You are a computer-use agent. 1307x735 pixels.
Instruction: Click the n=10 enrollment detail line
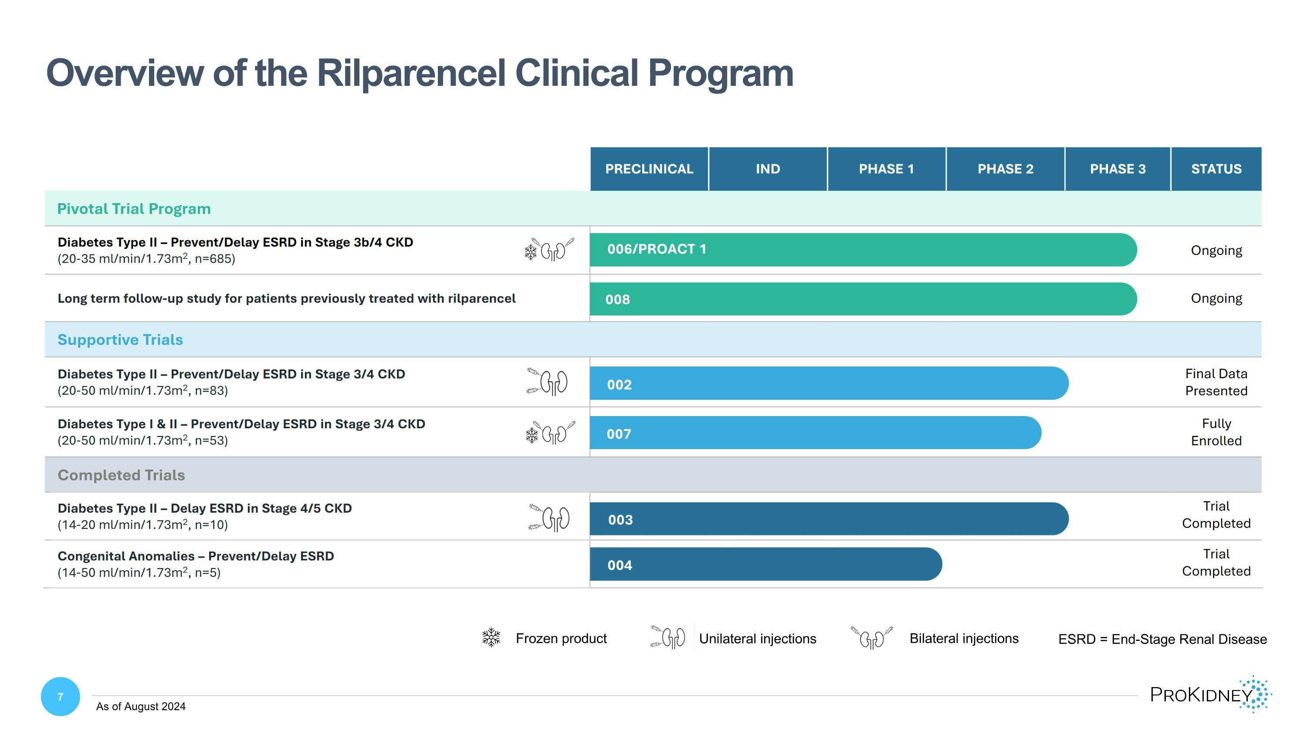(142, 525)
